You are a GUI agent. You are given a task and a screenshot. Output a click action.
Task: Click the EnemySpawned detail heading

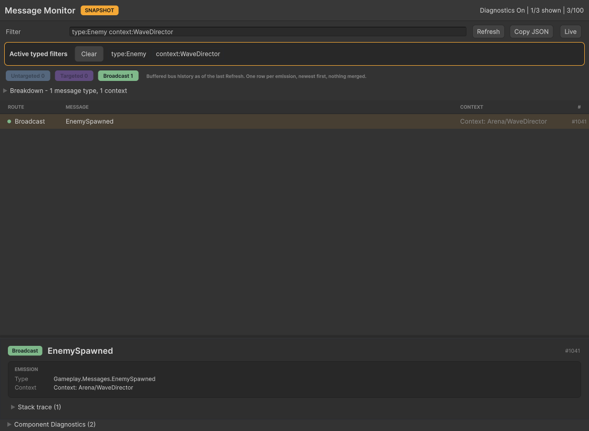click(80, 351)
